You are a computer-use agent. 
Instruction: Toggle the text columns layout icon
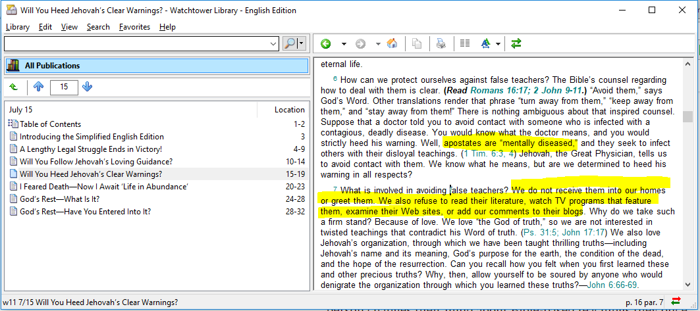pos(465,44)
